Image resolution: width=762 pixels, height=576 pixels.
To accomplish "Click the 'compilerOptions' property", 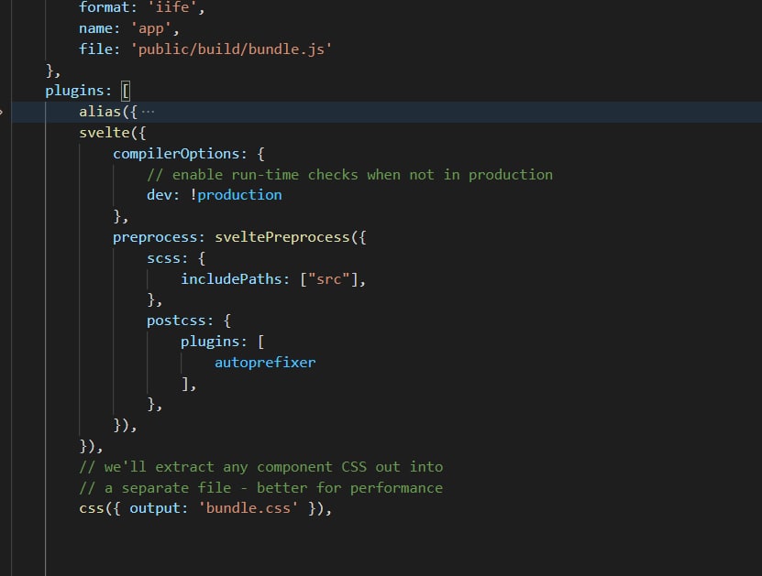I will point(176,154).
